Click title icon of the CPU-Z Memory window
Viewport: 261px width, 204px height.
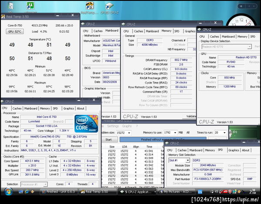point(124,24)
